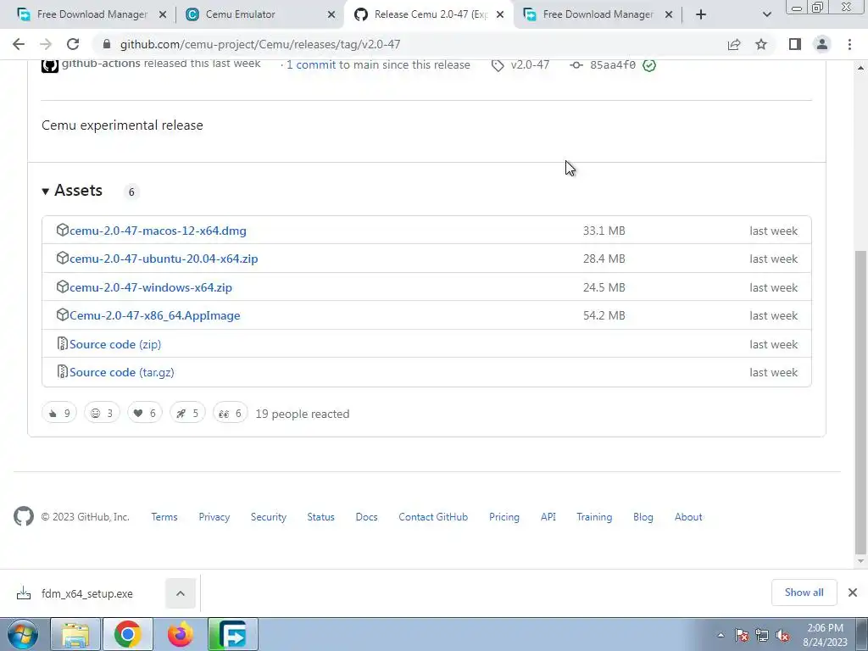This screenshot has height=651, width=868.
Task: Open the Pricing footer link
Action: pos(504,517)
